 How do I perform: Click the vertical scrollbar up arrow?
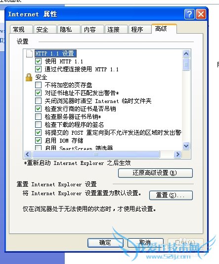[x=186, y=53]
